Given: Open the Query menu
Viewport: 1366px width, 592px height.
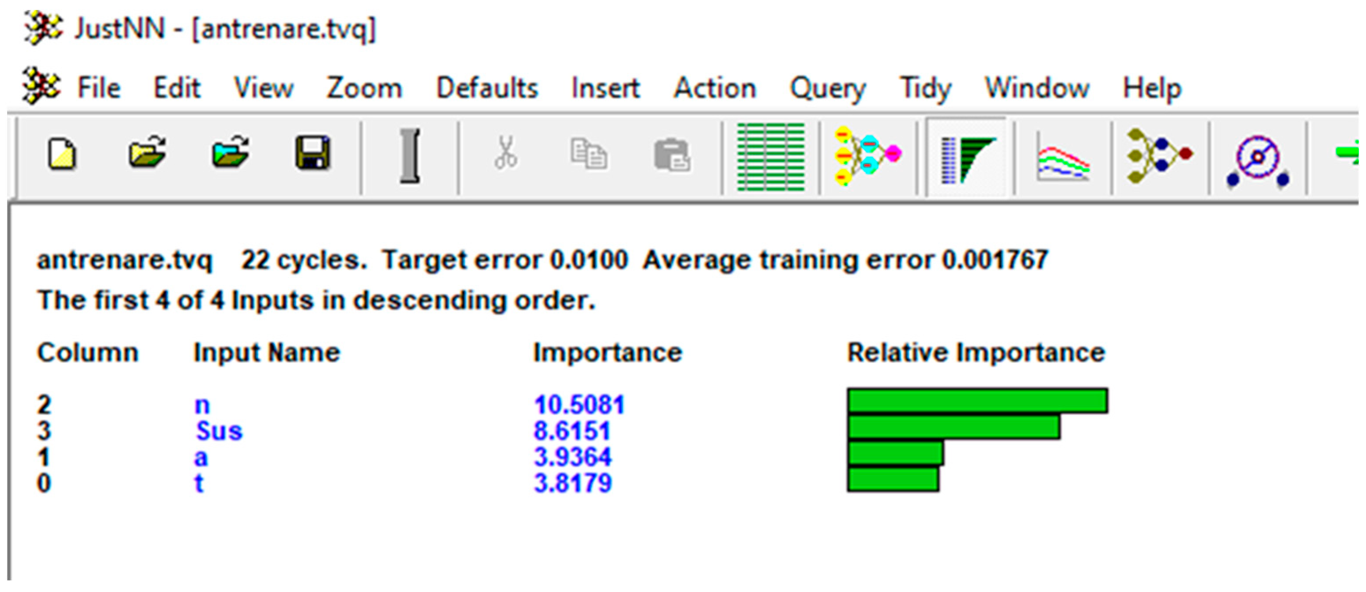Looking at the screenshot, I should coord(827,88).
